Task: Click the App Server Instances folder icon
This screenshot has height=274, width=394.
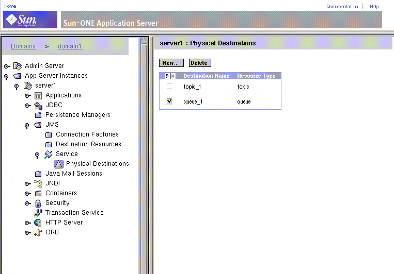Action: point(17,76)
